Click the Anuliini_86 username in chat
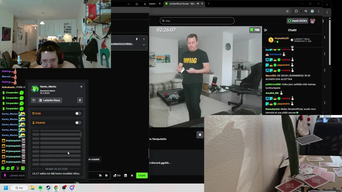Screen dimensions: 342x192 272,93
